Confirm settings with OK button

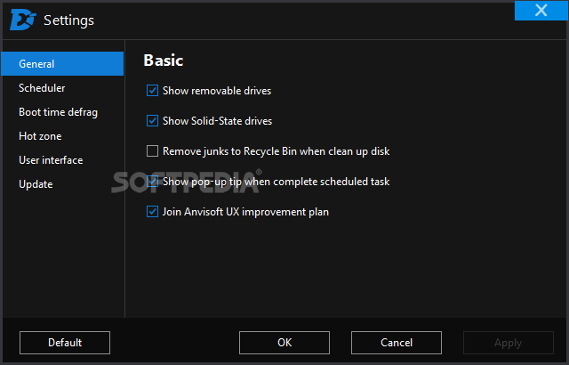284,343
